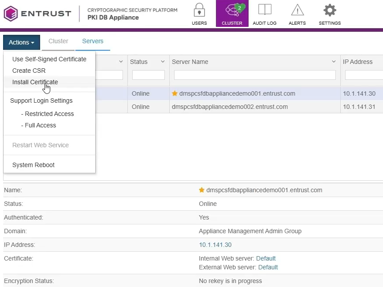383x287 pixels.
Task: Open the Users padlock icon
Action: point(199,10)
